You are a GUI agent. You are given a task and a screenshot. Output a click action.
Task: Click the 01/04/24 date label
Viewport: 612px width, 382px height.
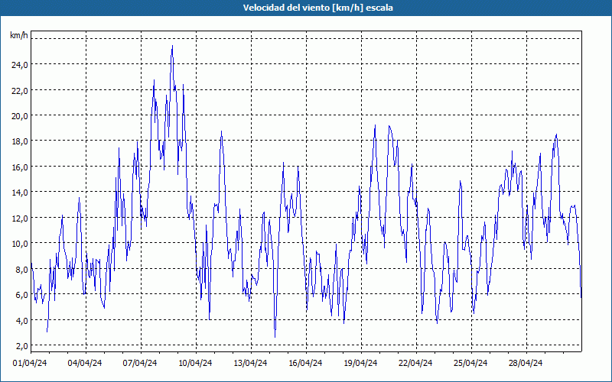(x=30, y=363)
